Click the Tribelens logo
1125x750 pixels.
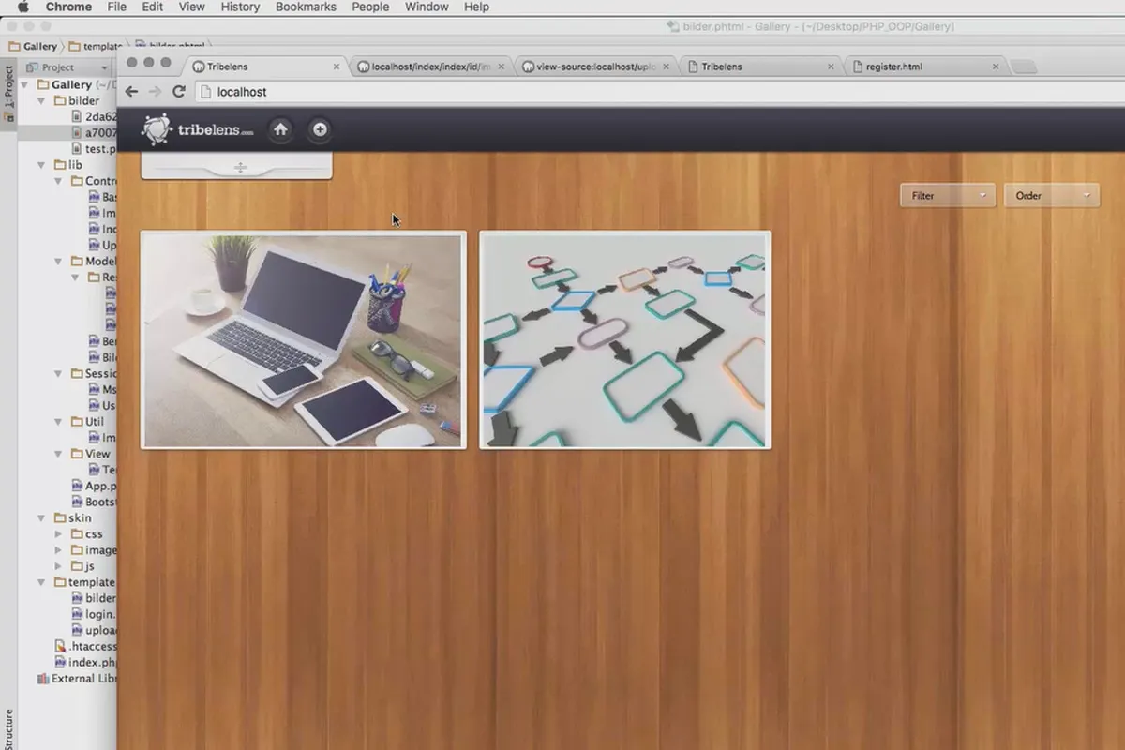click(x=198, y=129)
